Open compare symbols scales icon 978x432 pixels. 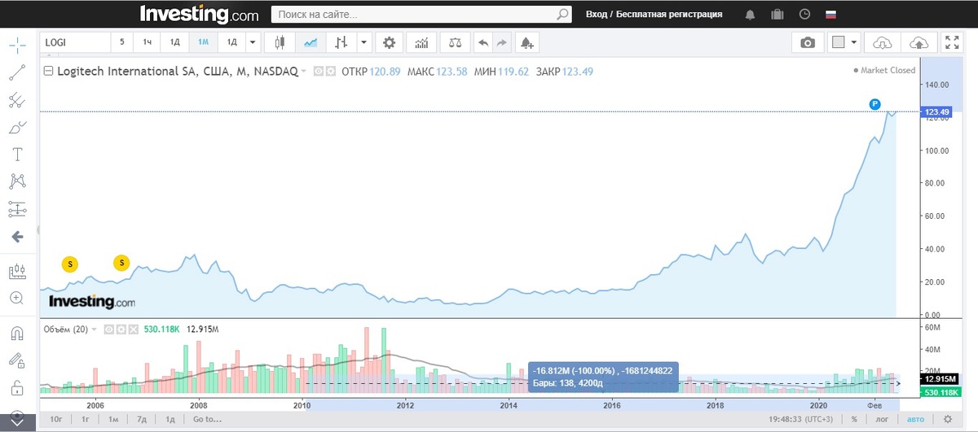coord(454,42)
